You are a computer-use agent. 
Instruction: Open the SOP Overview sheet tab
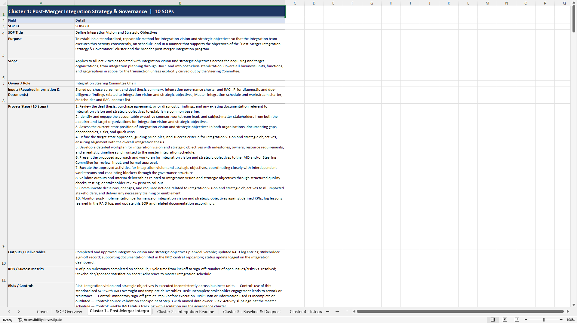pyautogui.click(x=69, y=312)
